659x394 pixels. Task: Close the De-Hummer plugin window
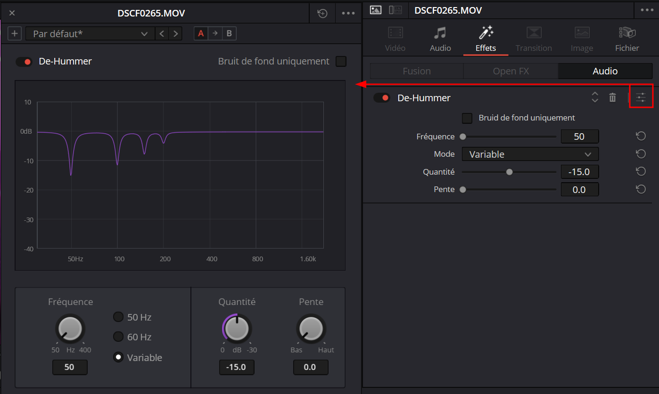click(x=12, y=13)
